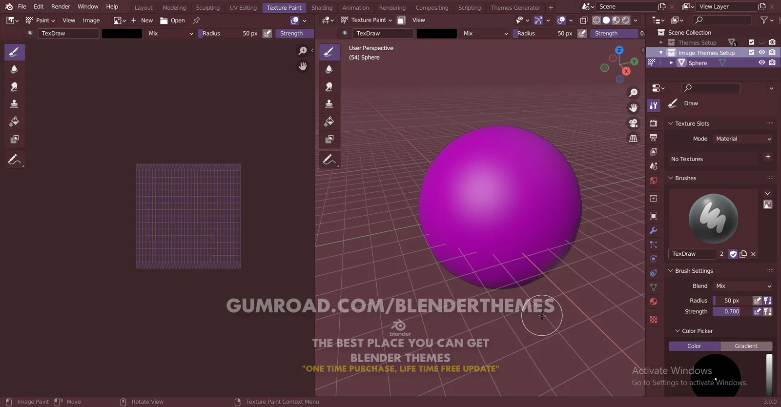781x407 pixels.
Task: Toggle fake user shield for TexDraw brush
Action: pos(733,254)
